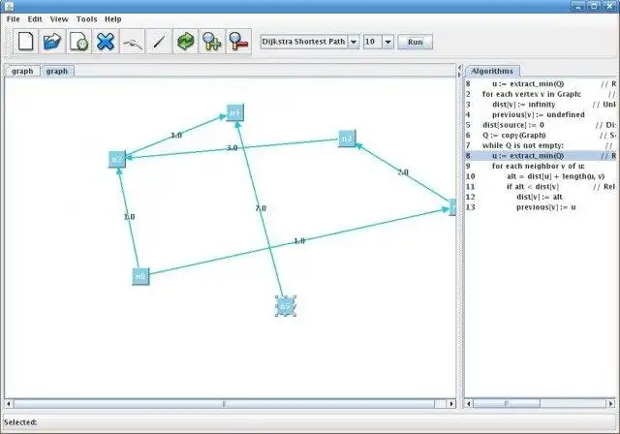Open the Help menu

coord(112,19)
